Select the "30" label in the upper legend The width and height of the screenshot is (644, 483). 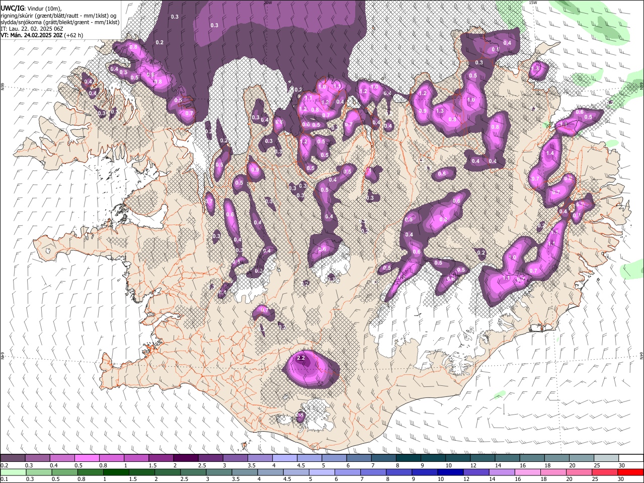point(621,465)
